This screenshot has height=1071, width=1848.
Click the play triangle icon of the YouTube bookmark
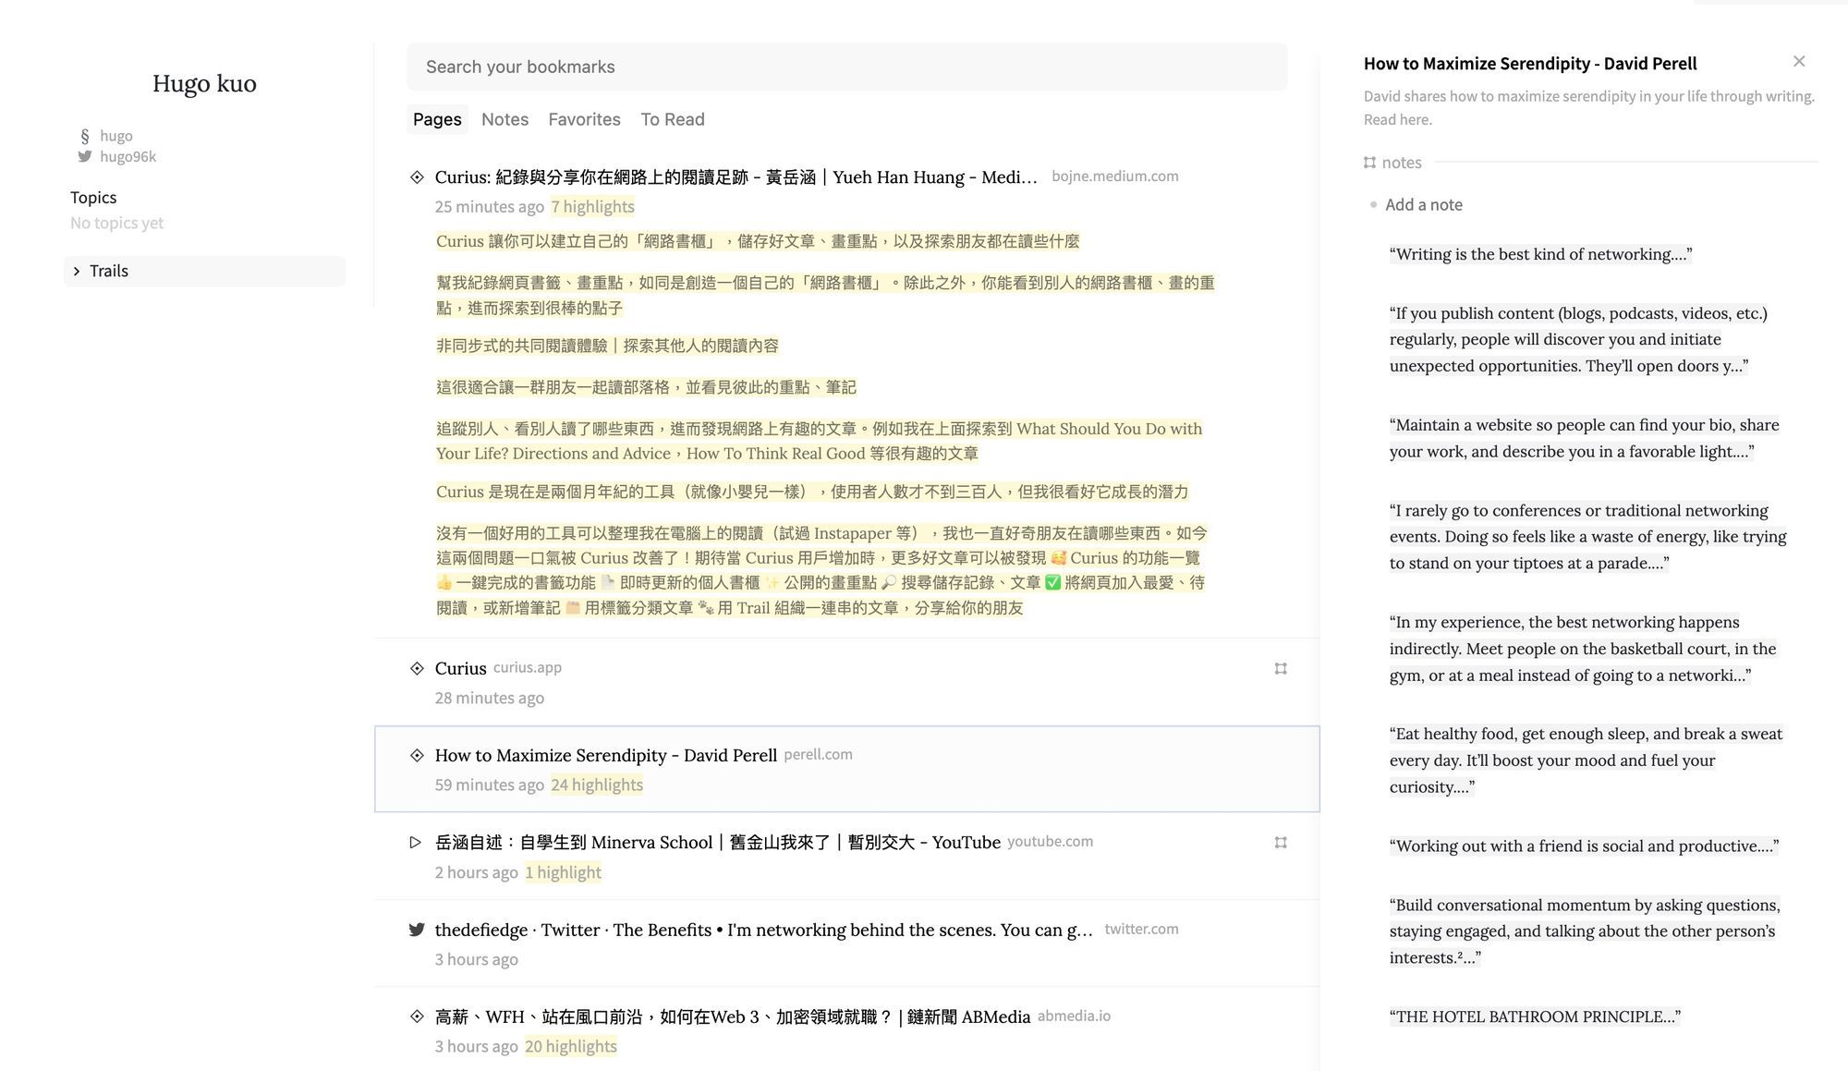pos(416,843)
